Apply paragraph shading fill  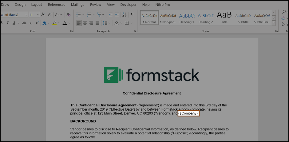click(117, 23)
